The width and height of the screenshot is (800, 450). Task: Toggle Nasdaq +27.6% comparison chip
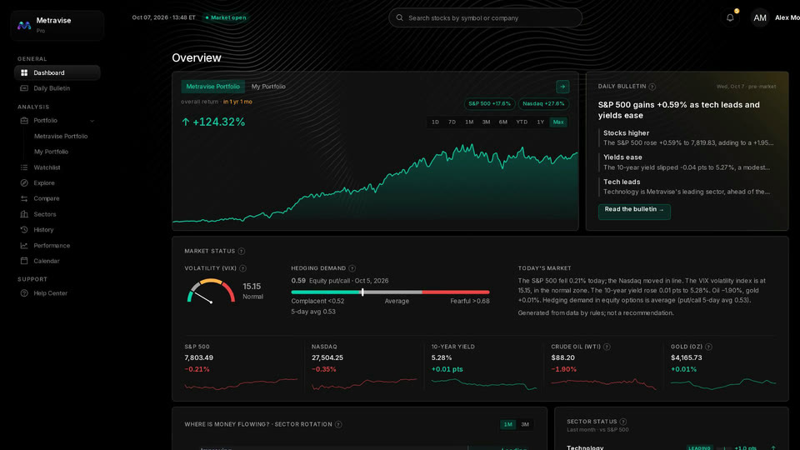tap(543, 103)
